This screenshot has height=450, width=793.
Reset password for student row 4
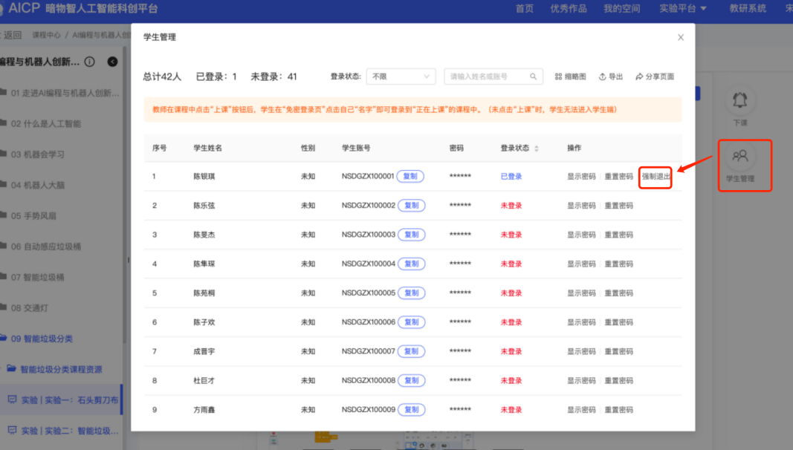point(619,264)
